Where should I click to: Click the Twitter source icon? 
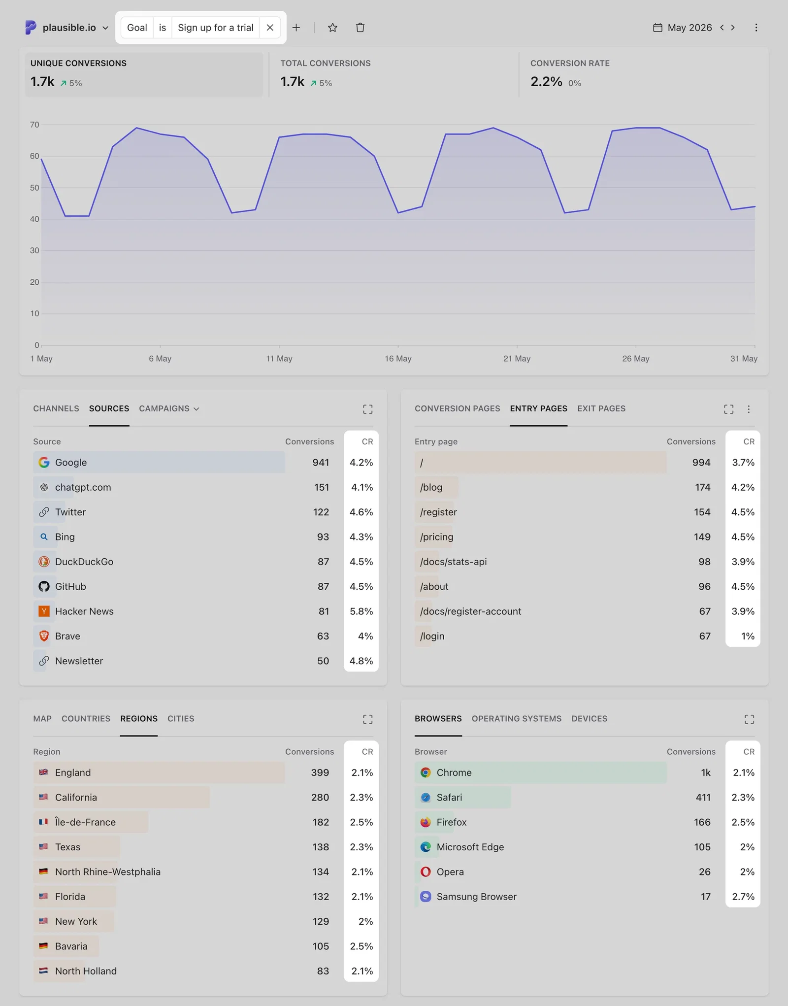point(44,512)
